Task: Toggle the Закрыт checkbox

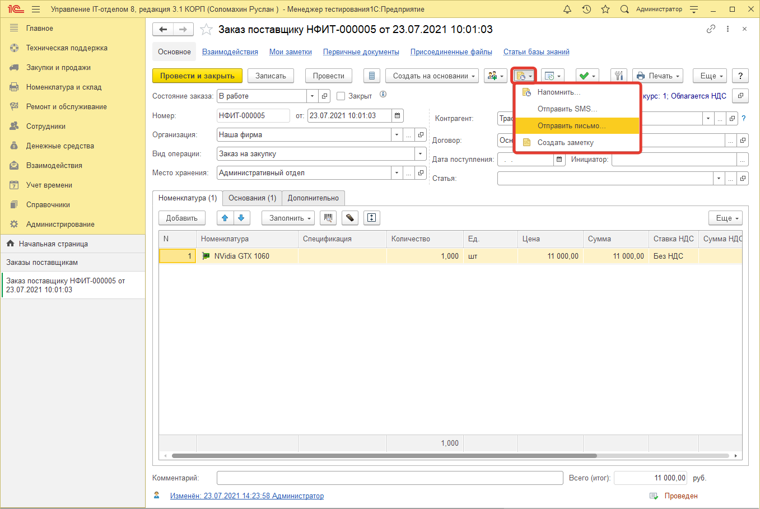Action: click(341, 96)
